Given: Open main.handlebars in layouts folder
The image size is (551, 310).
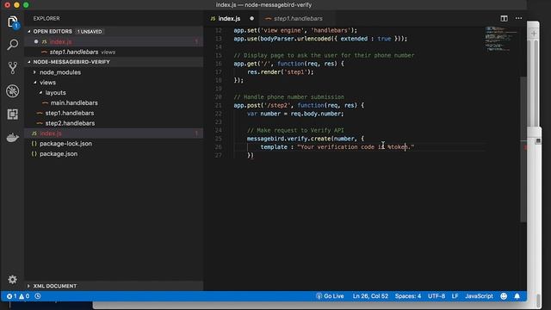Looking at the screenshot, I should click(114, 102).
